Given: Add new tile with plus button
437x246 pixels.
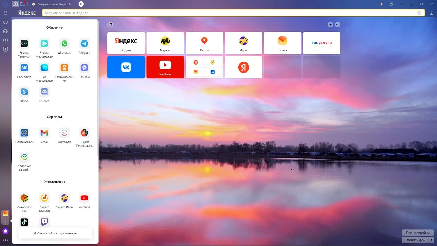Looking at the screenshot, I should coord(330,25).
